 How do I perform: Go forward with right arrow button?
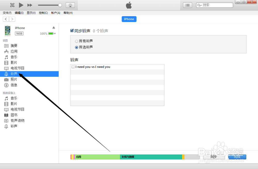[12, 19]
